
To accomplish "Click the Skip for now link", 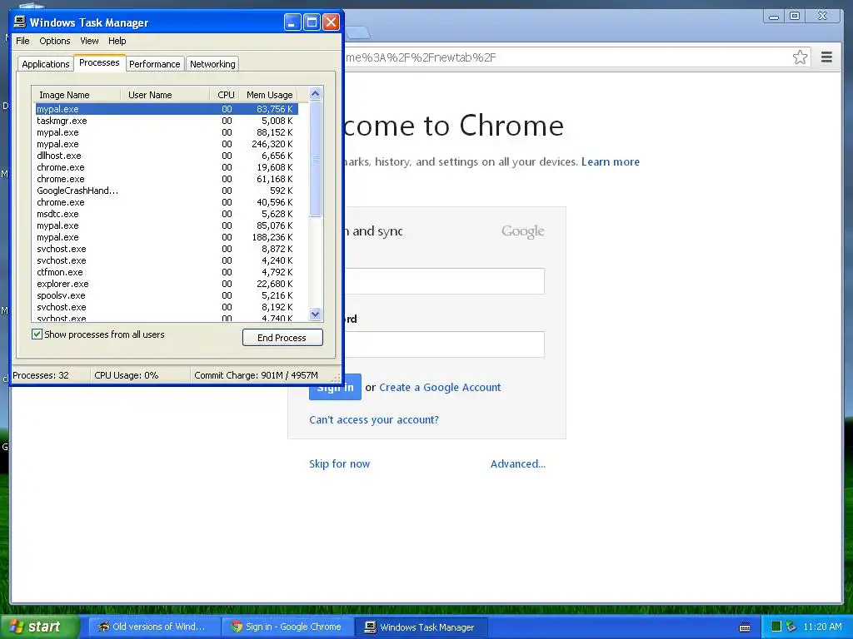I will 340,463.
